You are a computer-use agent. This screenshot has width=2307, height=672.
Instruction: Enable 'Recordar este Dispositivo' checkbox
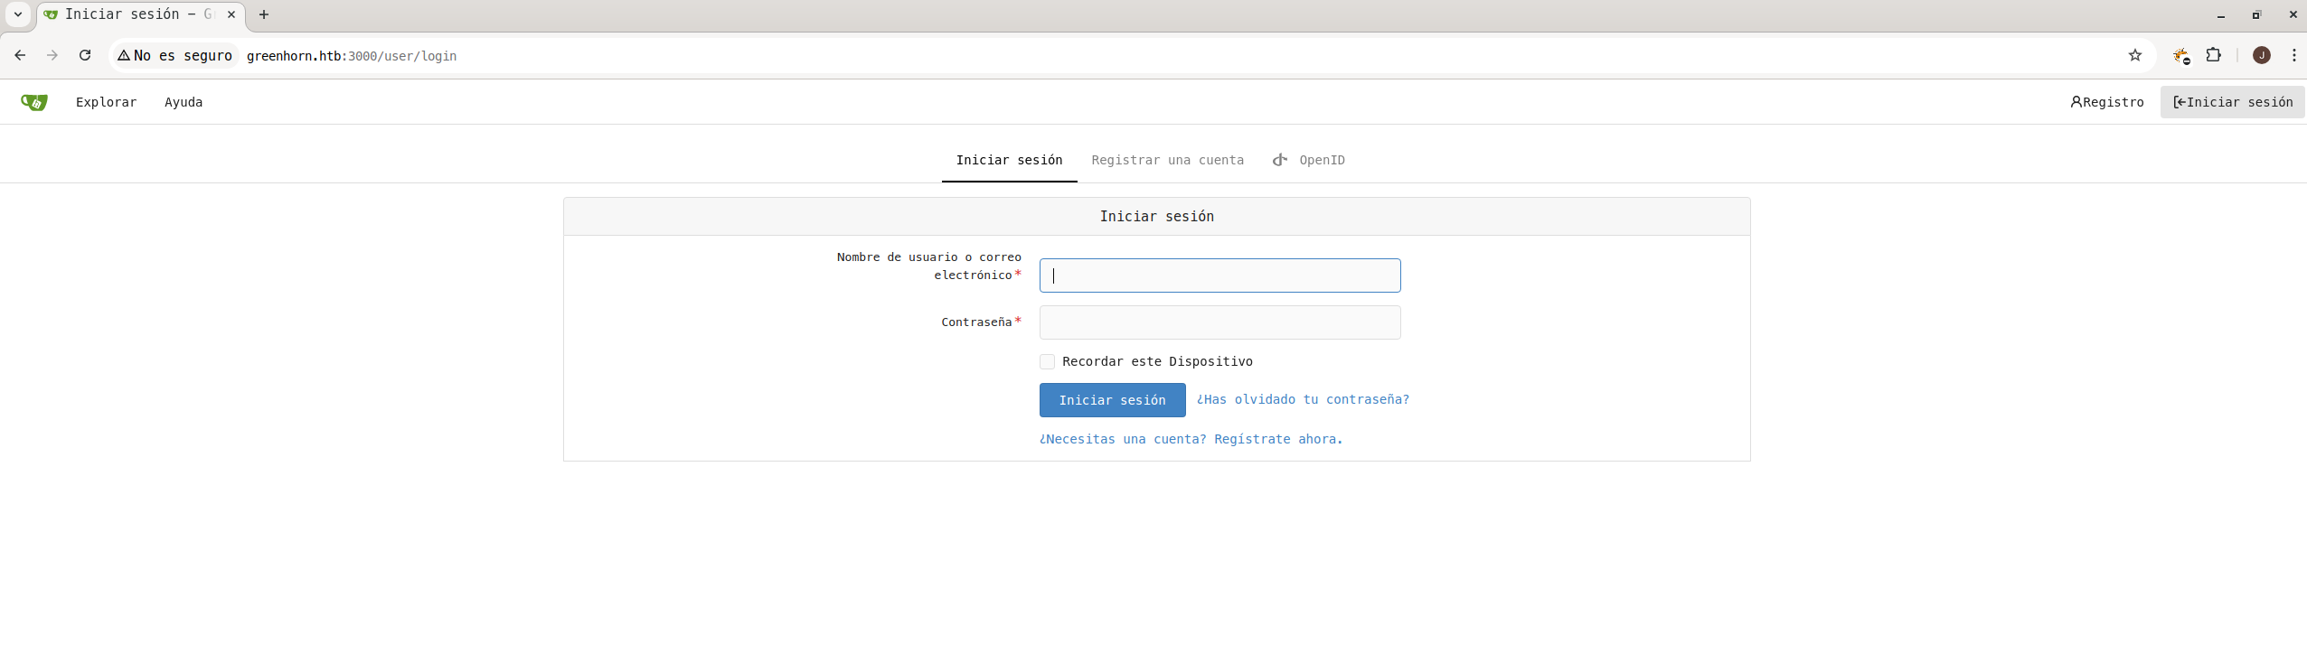pos(1047,361)
